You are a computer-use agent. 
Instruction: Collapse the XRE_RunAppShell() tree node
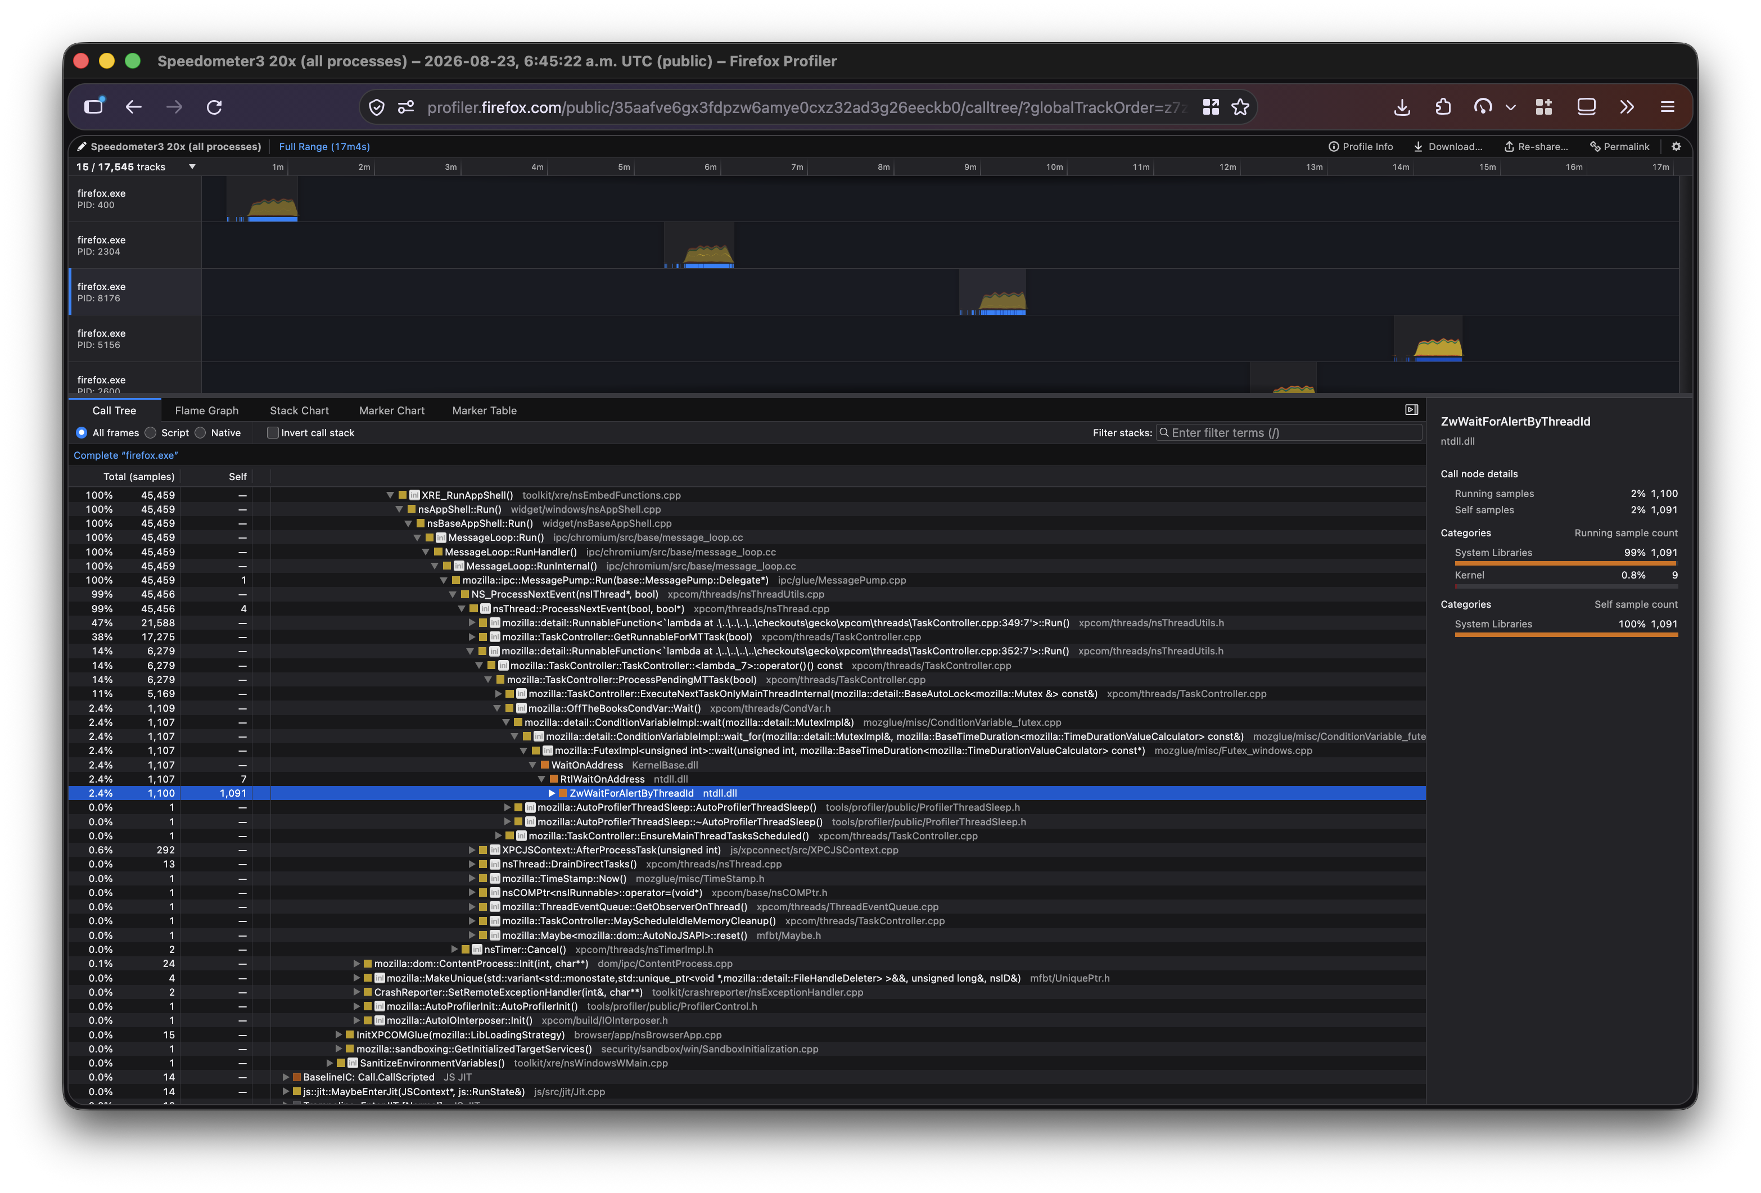pos(390,495)
